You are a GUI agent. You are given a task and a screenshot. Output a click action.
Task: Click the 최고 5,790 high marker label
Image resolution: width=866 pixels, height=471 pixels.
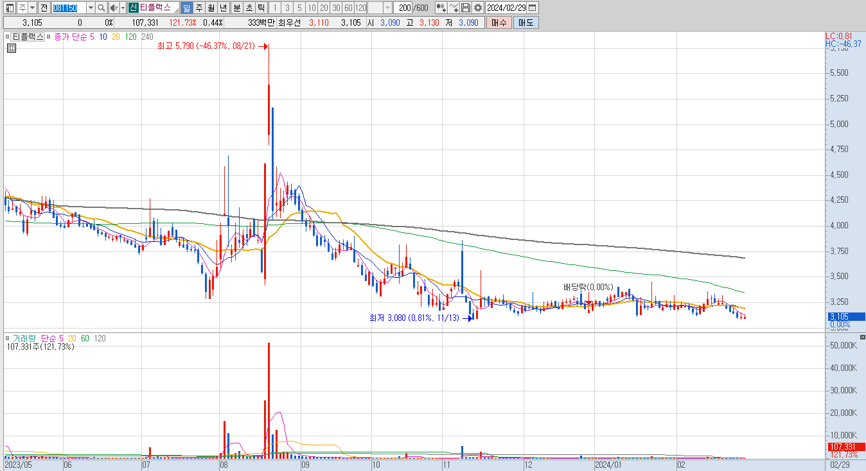coord(206,46)
